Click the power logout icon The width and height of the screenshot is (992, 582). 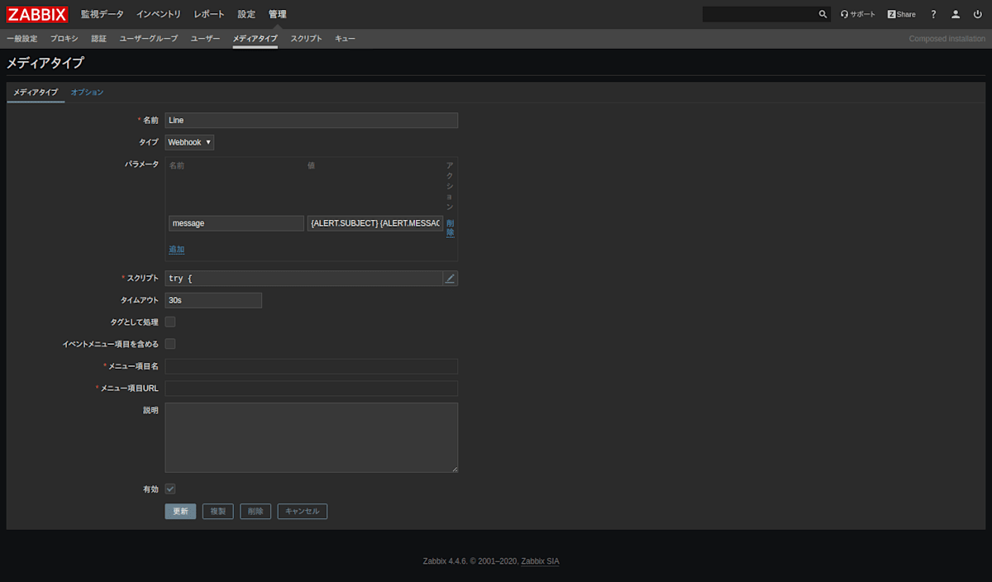click(x=978, y=14)
